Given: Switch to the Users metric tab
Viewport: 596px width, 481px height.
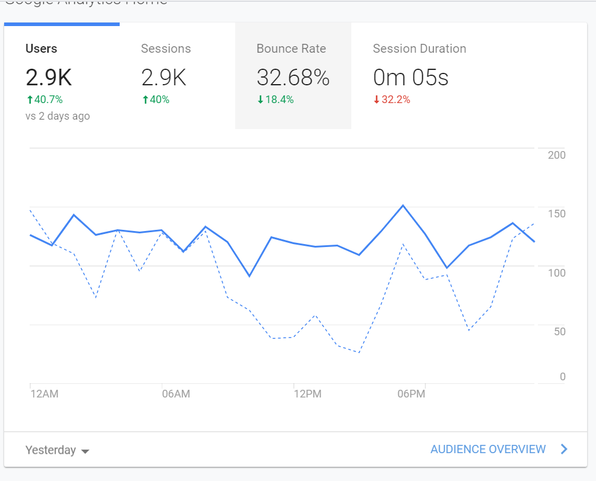Looking at the screenshot, I should point(41,49).
